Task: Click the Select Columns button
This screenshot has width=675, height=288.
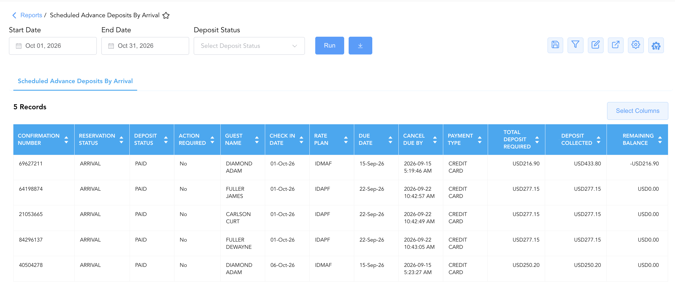Action: click(637, 111)
